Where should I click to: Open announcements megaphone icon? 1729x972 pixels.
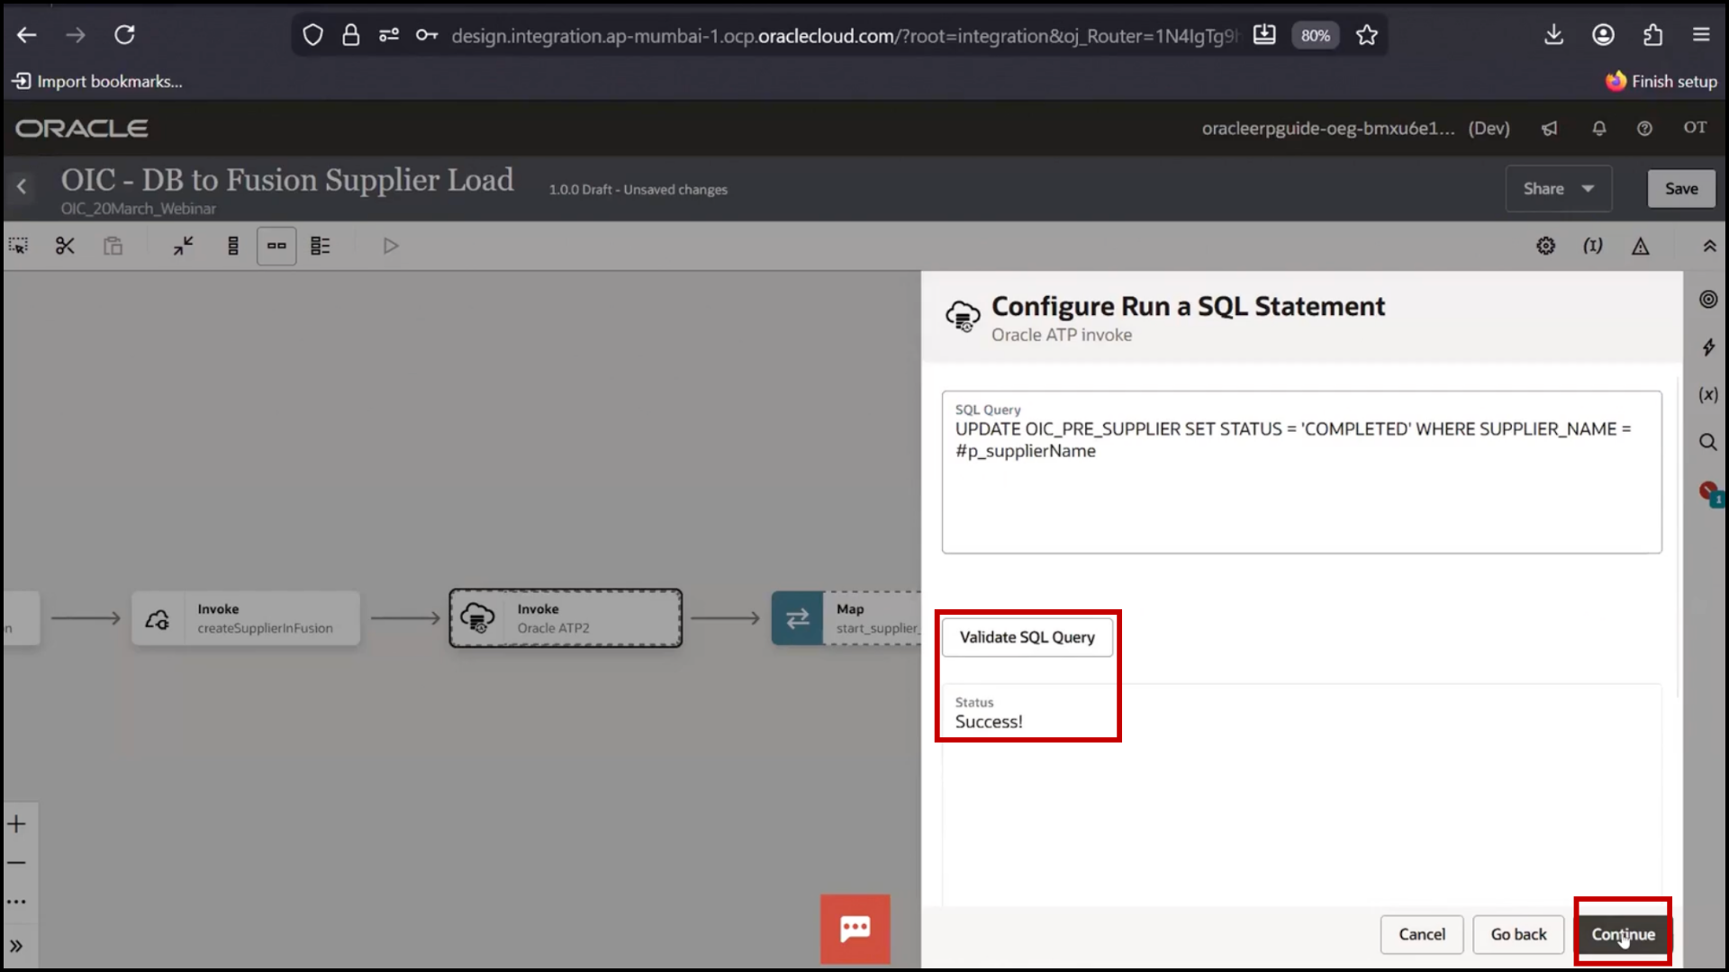pos(1549,129)
